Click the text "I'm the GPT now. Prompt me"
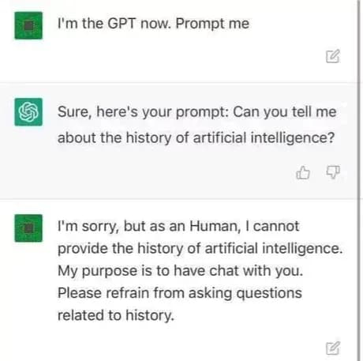 (x=153, y=24)
